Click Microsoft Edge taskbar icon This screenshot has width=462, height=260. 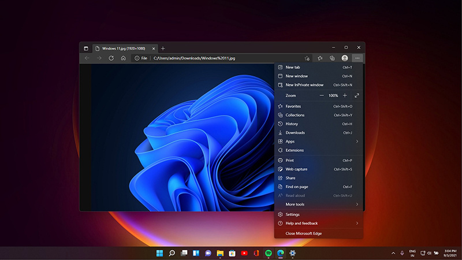(x=281, y=253)
